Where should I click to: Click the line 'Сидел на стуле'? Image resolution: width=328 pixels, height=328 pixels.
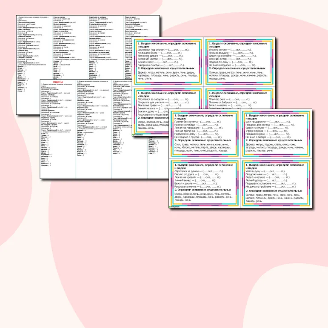click(267, 128)
